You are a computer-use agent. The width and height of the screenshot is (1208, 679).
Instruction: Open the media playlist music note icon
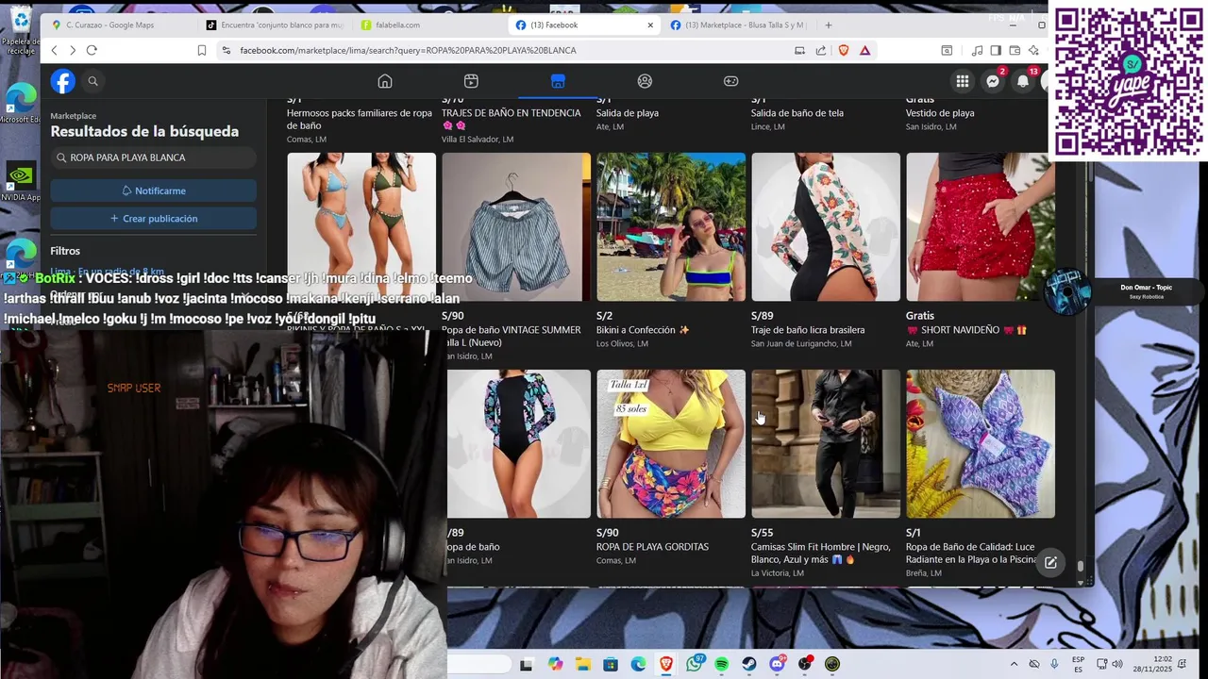[978, 50]
